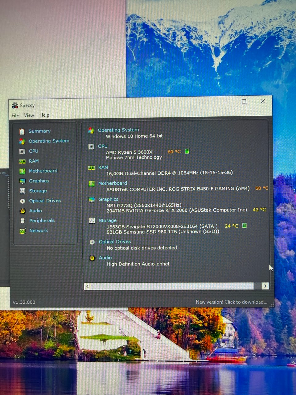Screen dimensions: 296x395
Task: Click the 'Matisse 7nm Technology' line
Action: [x=134, y=157]
